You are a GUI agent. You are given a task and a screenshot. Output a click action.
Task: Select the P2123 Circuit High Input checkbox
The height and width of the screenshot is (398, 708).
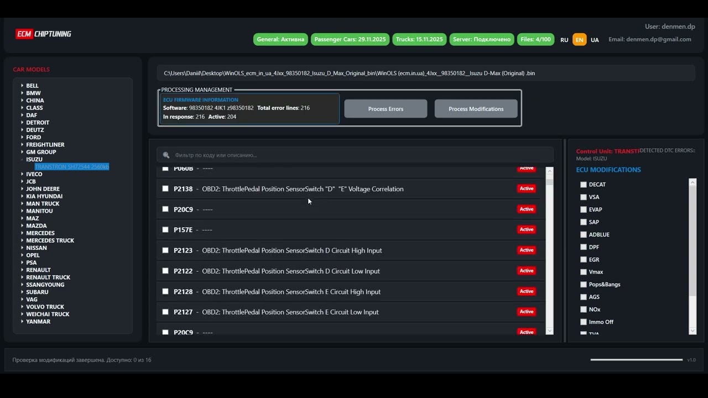[165, 250]
